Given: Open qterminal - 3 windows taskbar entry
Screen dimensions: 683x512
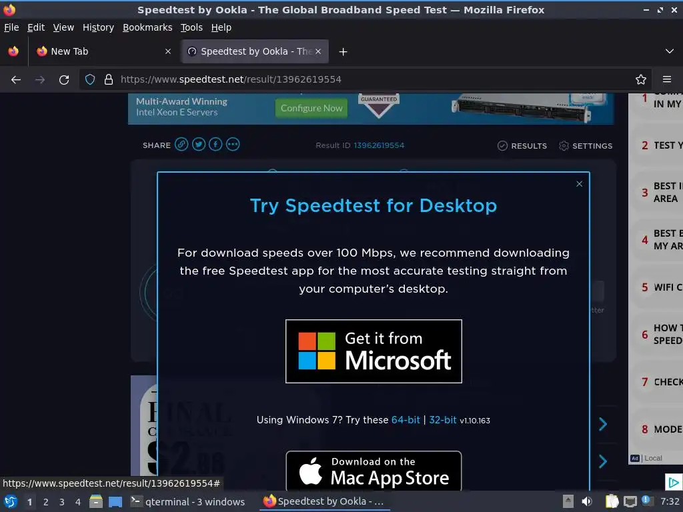Looking at the screenshot, I should coord(188,501).
